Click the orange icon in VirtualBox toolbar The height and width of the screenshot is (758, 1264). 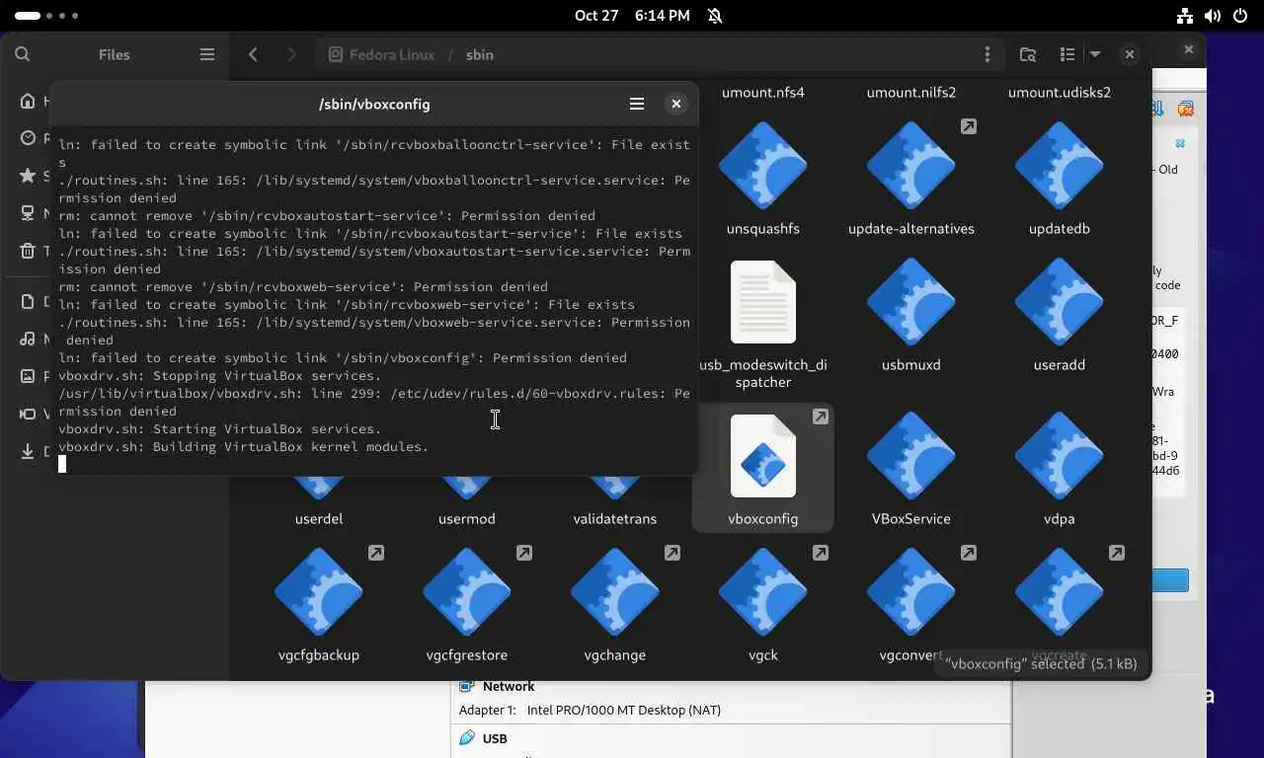point(1186,108)
